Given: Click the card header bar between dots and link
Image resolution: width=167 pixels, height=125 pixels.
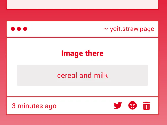Looking at the screenshot, I should click(x=66, y=29).
